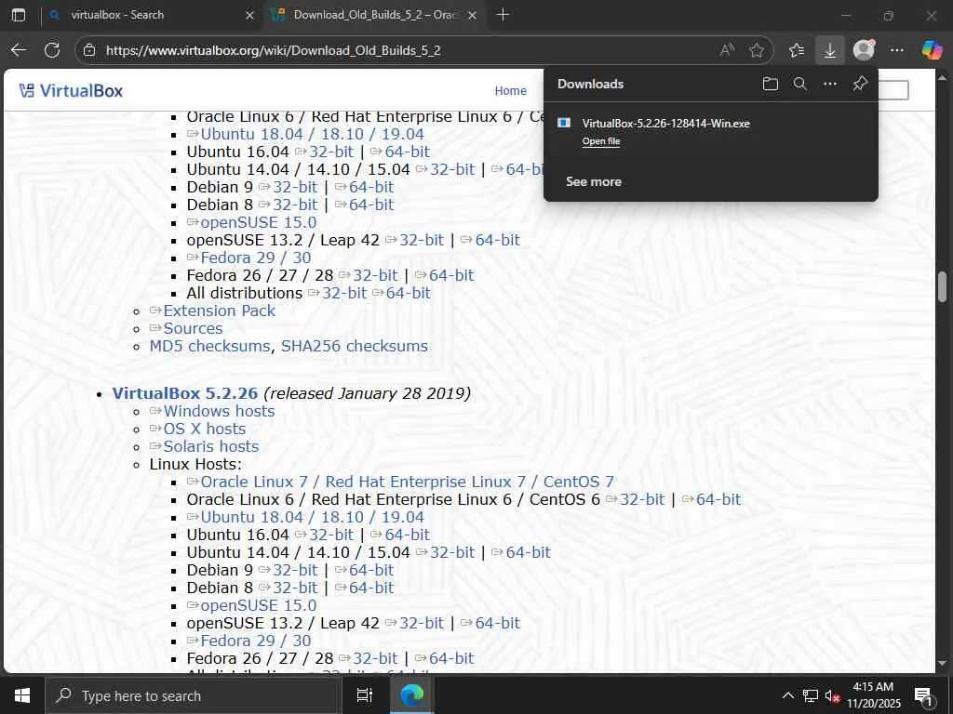Toggle the Downloads toolbar button
Screen dimensions: 953x714
(x=829, y=50)
